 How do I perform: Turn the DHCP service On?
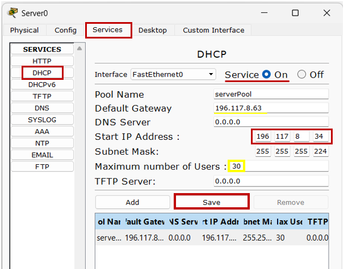tap(266, 75)
